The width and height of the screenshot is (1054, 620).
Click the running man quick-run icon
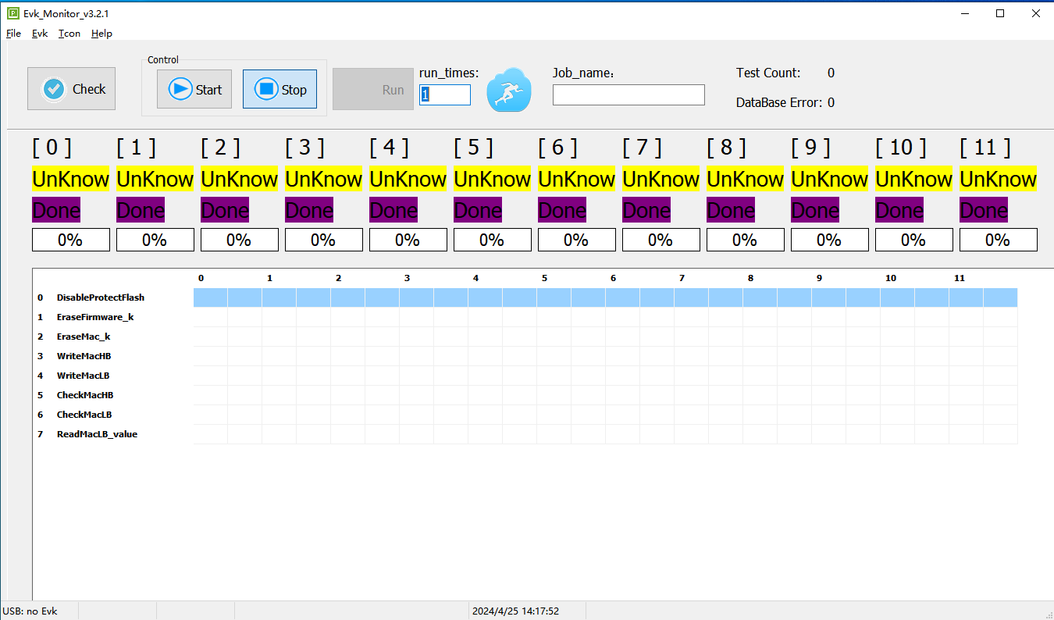[508, 88]
